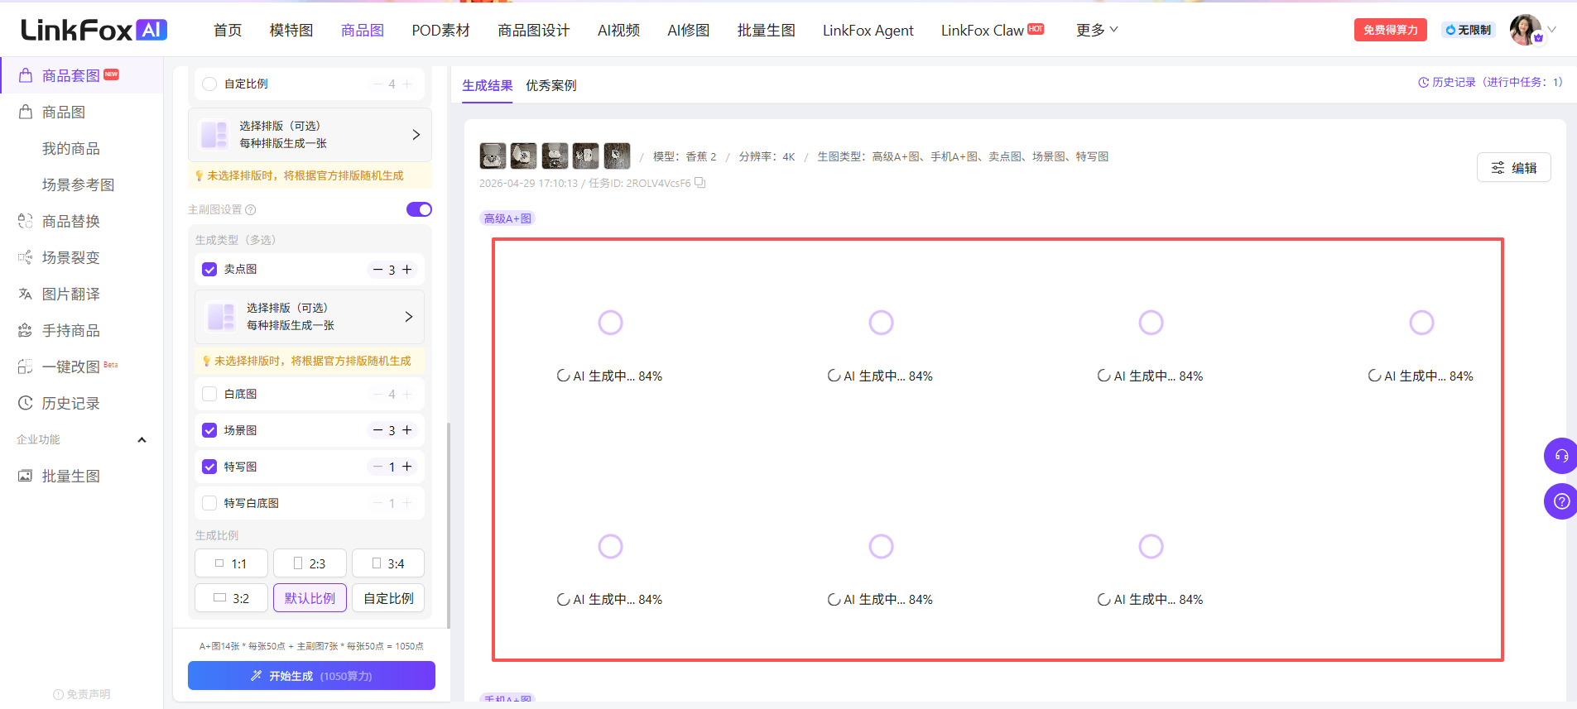
Task: Click the help icon beside 主副图设置
Action: click(251, 210)
